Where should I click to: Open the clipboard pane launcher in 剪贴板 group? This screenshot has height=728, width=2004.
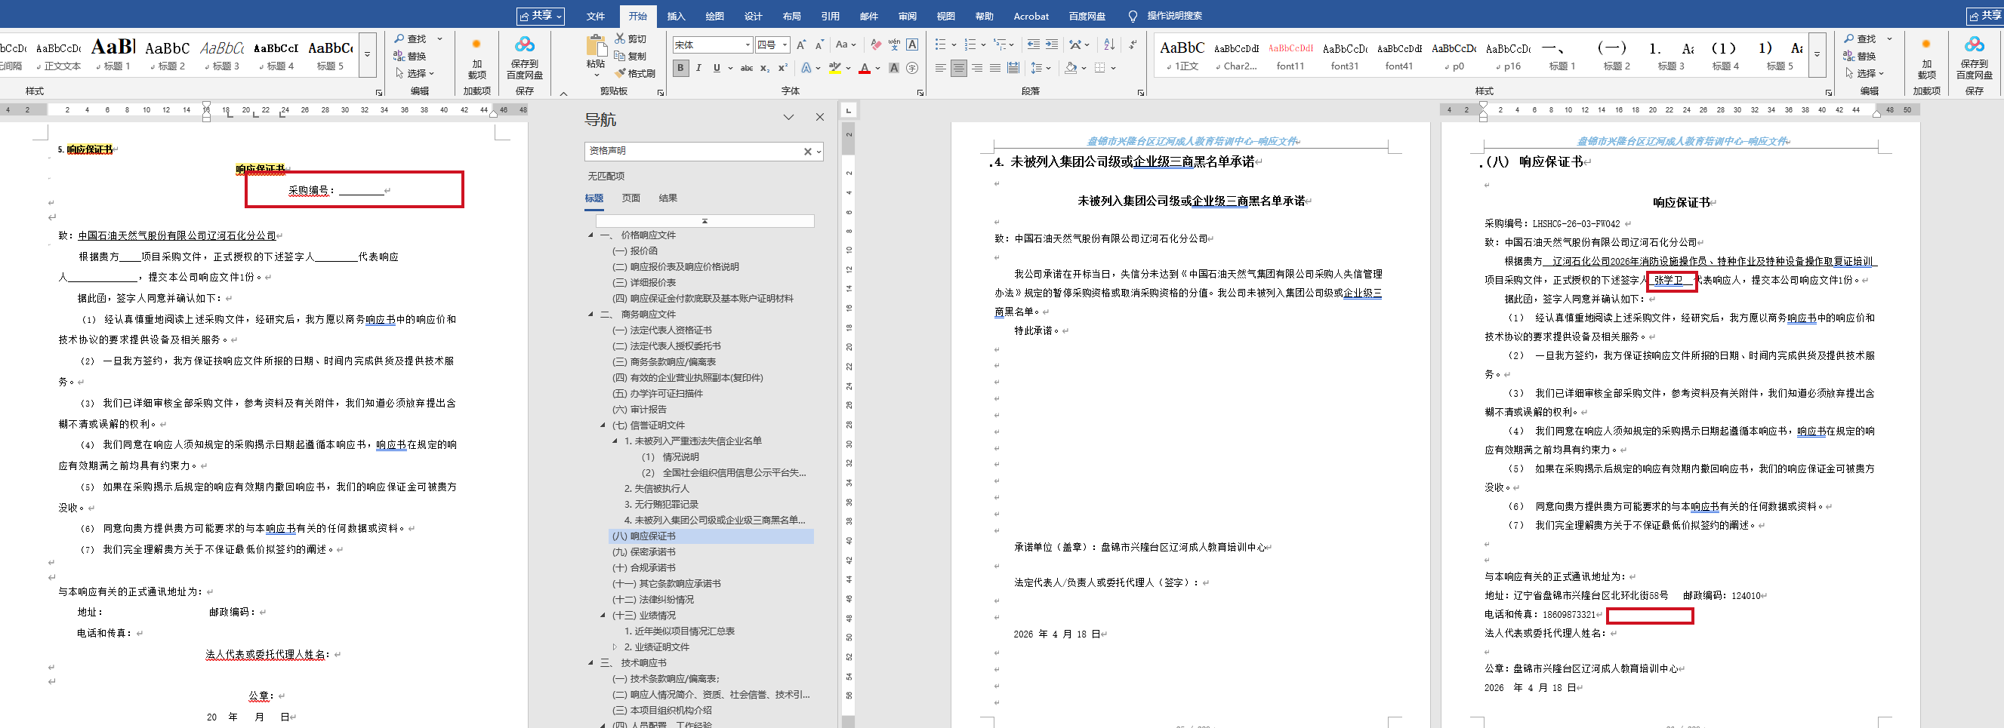[x=661, y=93]
